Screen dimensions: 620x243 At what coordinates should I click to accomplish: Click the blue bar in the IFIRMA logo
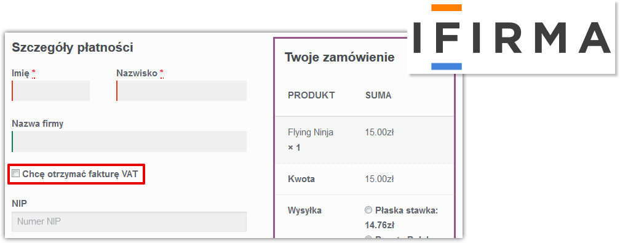[447, 66]
